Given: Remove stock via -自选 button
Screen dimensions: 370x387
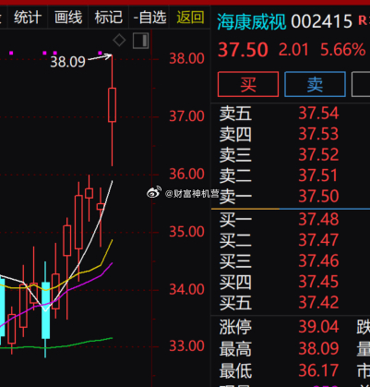Looking at the screenshot, I should [149, 18].
